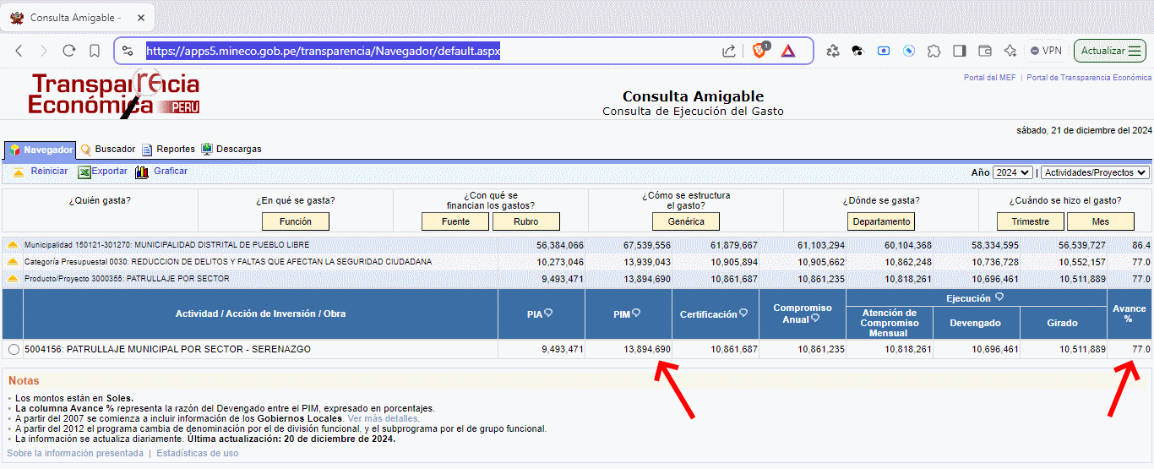Click the Trimestre button
The image size is (1154, 469).
[1031, 221]
